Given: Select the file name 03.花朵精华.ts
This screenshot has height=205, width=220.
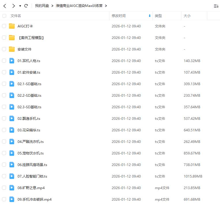Looking at the screenshot, I should pyautogui.click(x=29, y=130).
